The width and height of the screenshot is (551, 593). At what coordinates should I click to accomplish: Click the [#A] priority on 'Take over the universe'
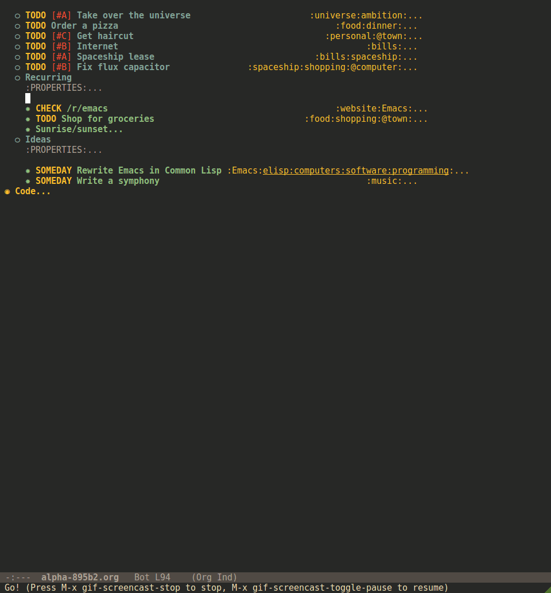pyautogui.click(x=61, y=16)
